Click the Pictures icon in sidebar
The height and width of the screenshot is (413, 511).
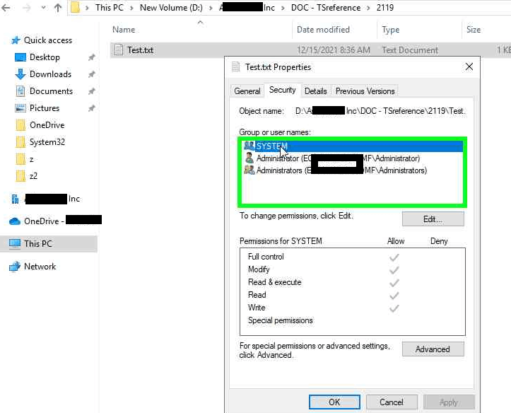[20, 108]
